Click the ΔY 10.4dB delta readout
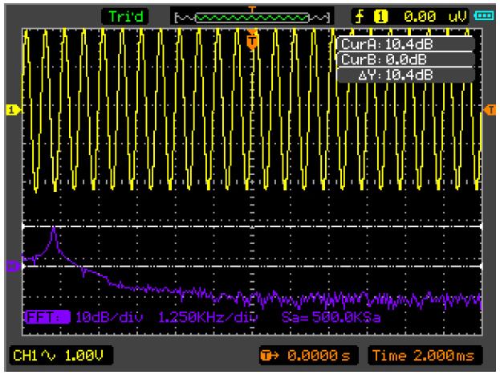Screen dimensions: 500x375 tap(405, 75)
